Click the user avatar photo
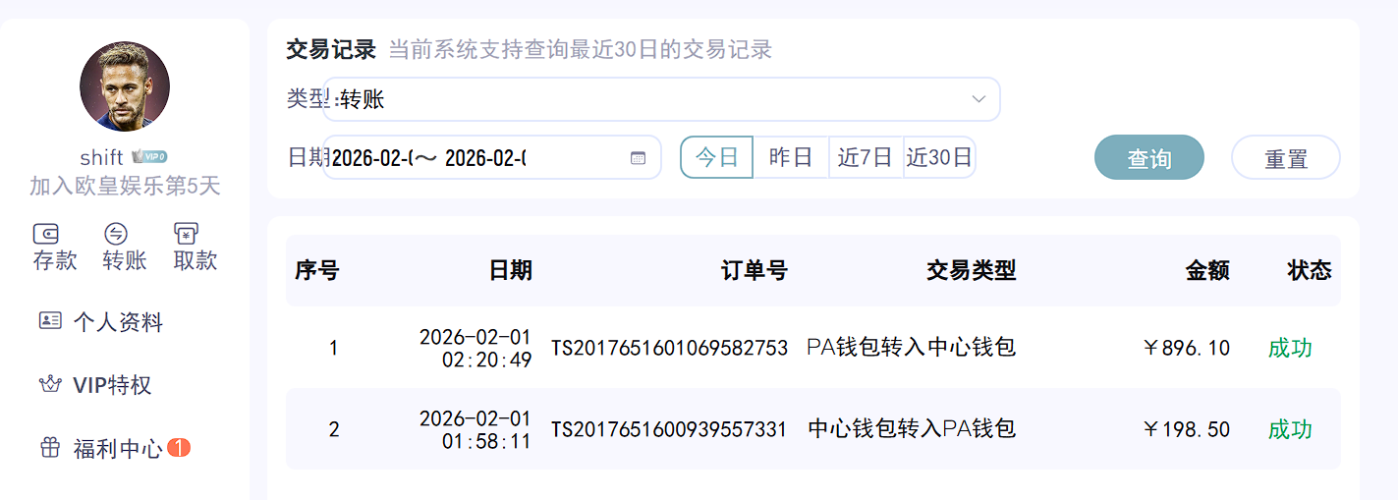This screenshot has width=1398, height=500. click(125, 86)
